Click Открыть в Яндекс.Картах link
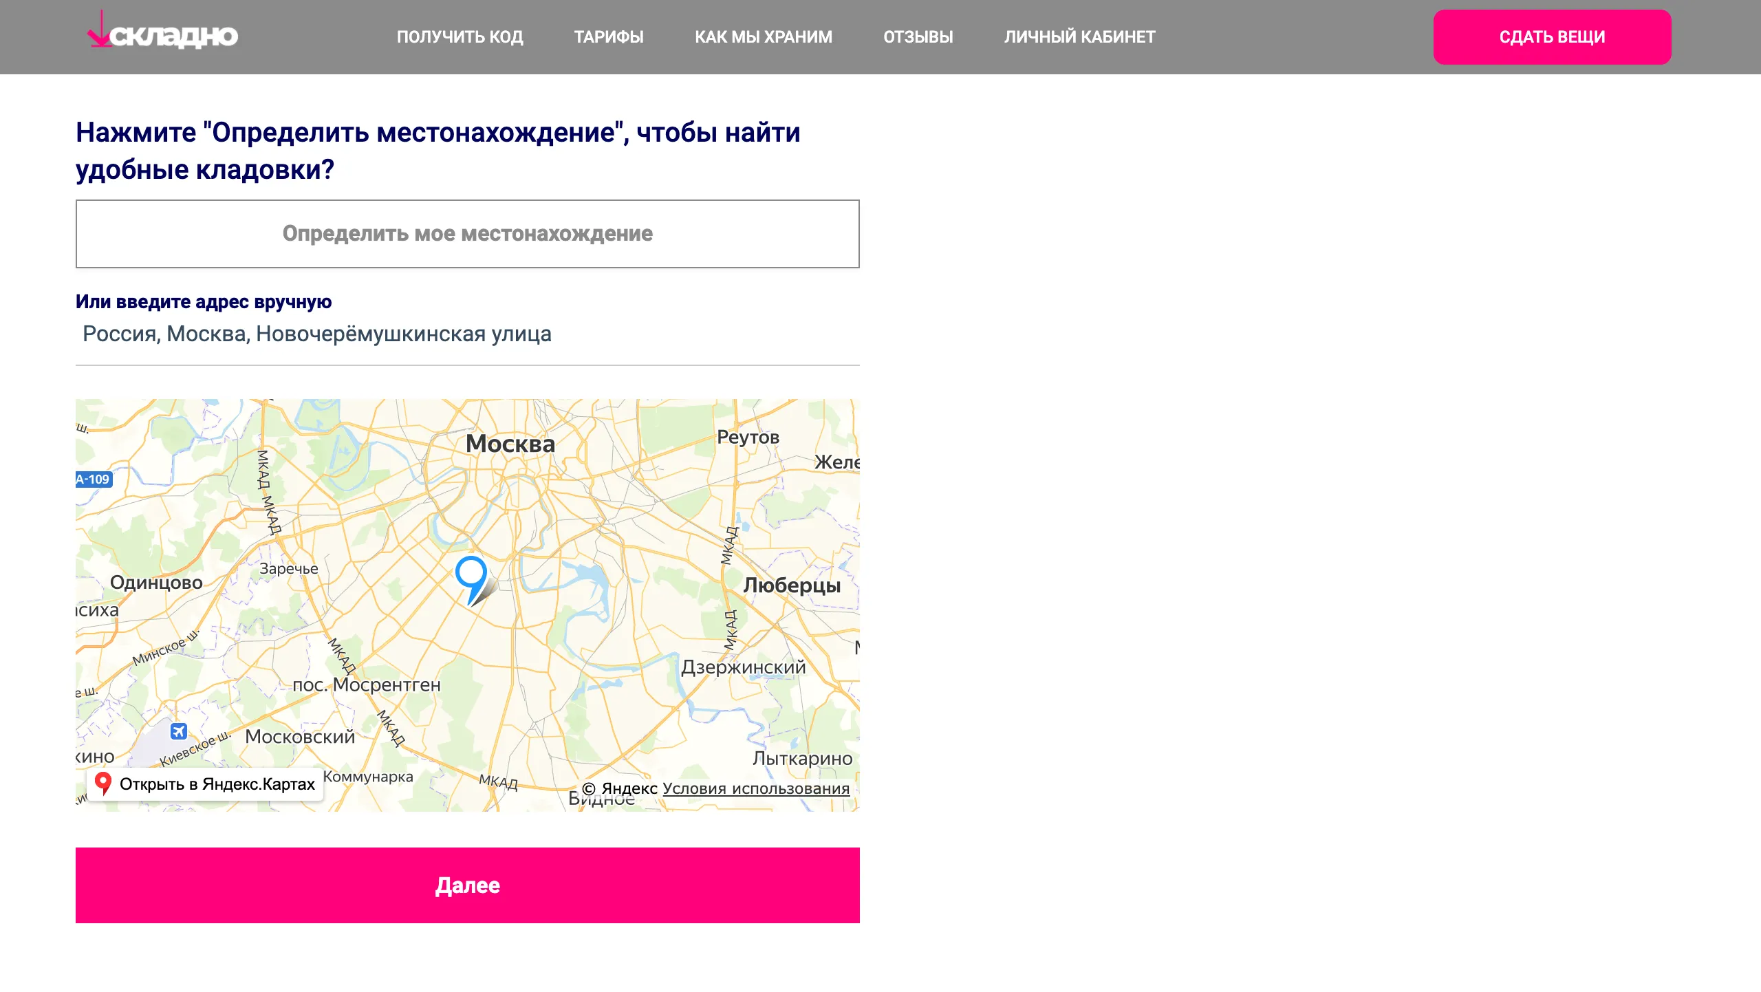Viewport: 1761px width, 992px height. (216, 784)
